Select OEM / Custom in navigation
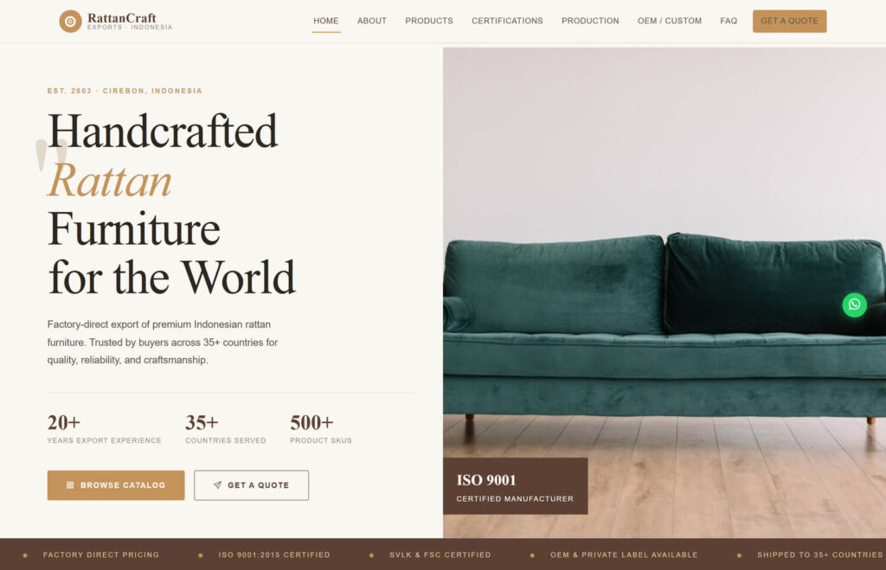The width and height of the screenshot is (886, 570). (x=670, y=21)
